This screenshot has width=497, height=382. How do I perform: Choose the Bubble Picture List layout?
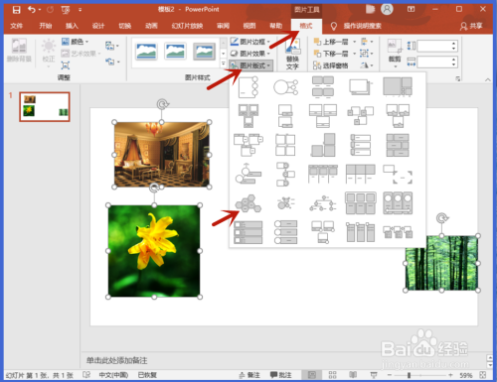tap(286, 203)
